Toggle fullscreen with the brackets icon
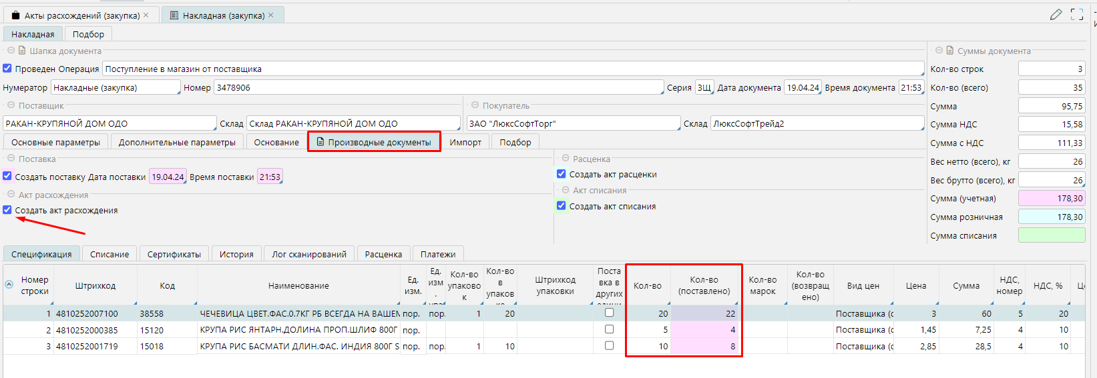The width and height of the screenshot is (1097, 378). point(1077,15)
